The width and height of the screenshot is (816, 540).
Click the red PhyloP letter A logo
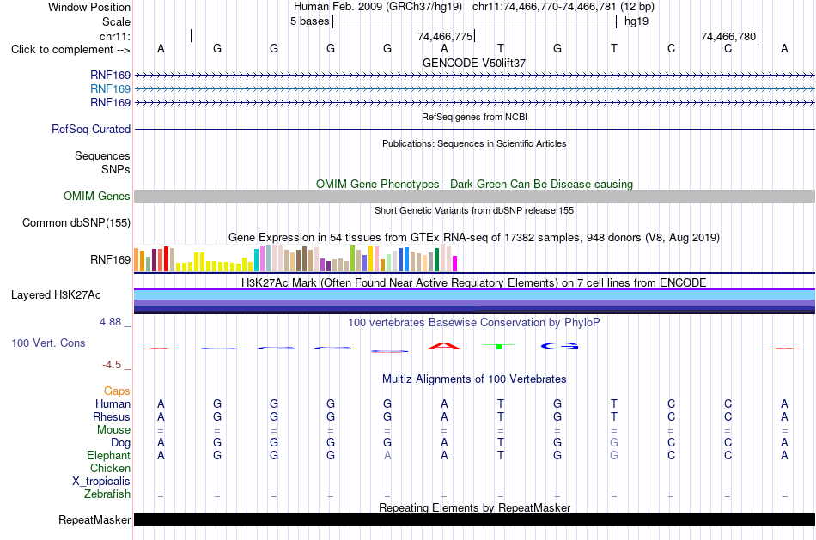pos(444,346)
